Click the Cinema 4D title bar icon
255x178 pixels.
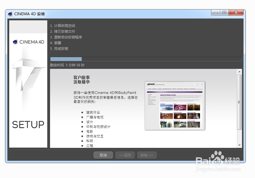pyautogui.click(x=10, y=14)
